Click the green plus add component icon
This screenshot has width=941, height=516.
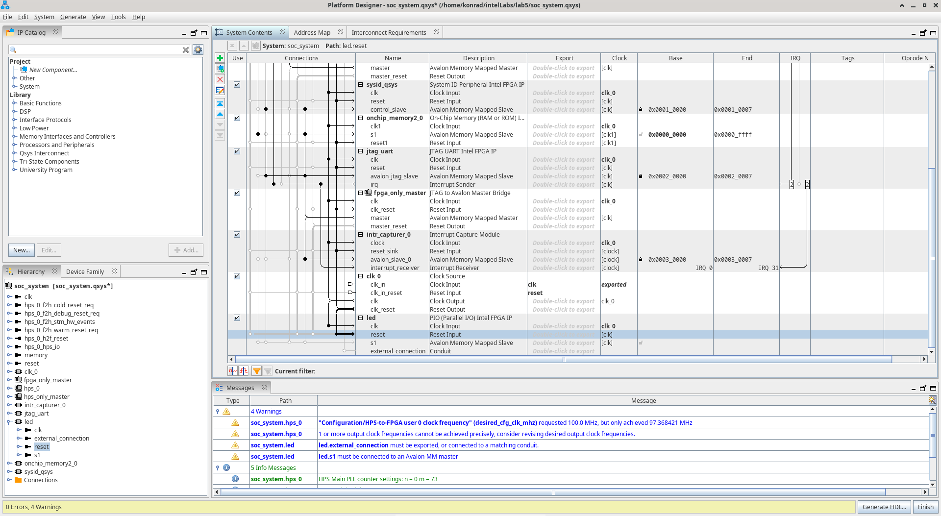click(220, 58)
